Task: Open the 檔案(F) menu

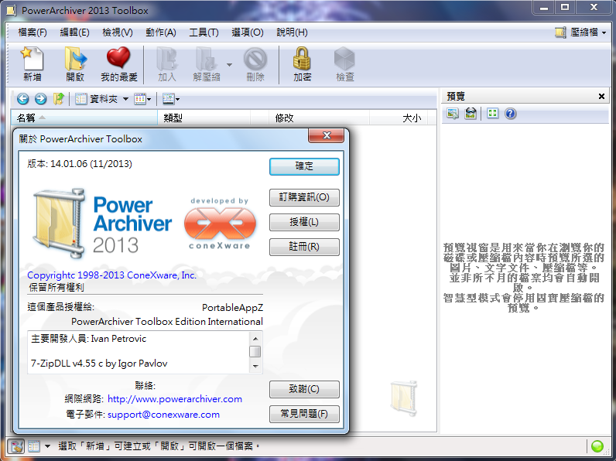Action: point(33,32)
